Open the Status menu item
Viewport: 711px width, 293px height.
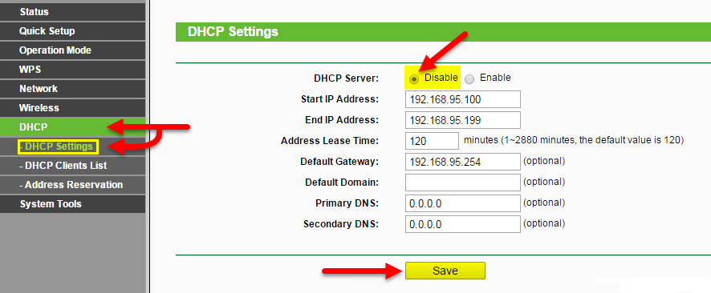72,12
